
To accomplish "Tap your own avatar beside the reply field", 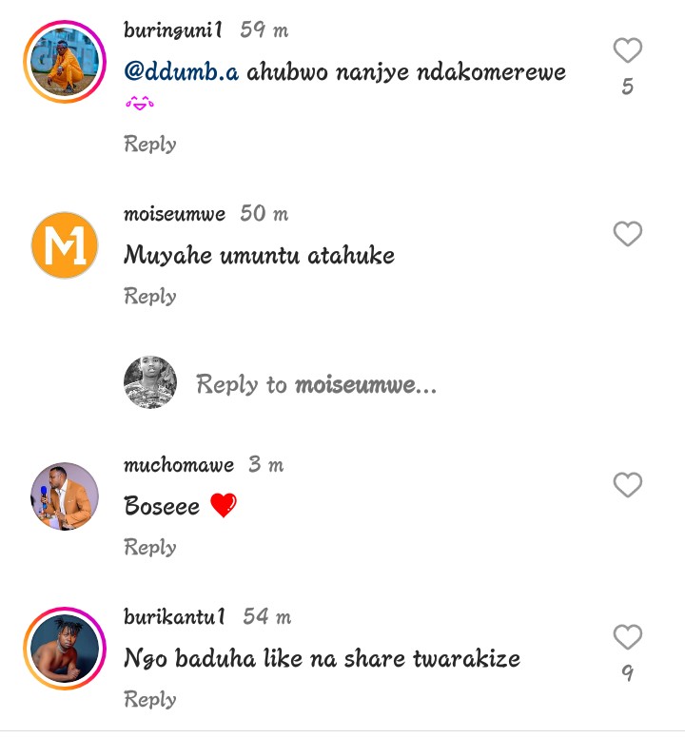I will pyautogui.click(x=150, y=383).
